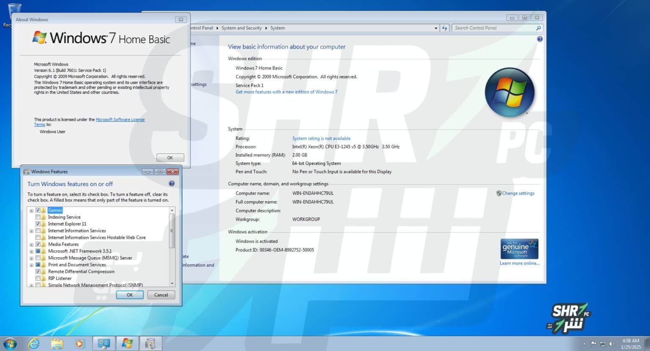650x351 pixels.
Task: Click the refresh button beside the address bar
Action: click(x=444, y=28)
